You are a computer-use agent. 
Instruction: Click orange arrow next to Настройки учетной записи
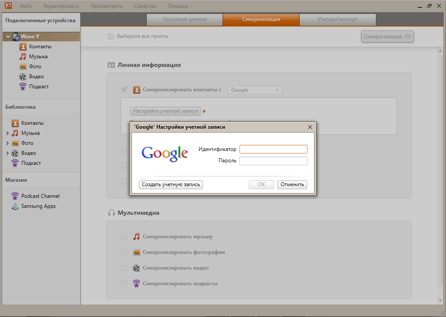pos(204,111)
